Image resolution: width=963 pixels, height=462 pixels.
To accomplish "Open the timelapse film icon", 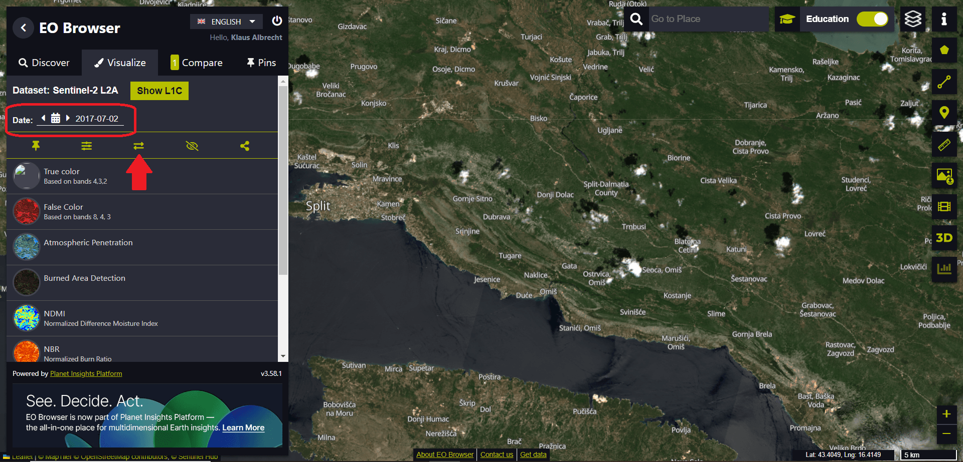I will click(944, 207).
